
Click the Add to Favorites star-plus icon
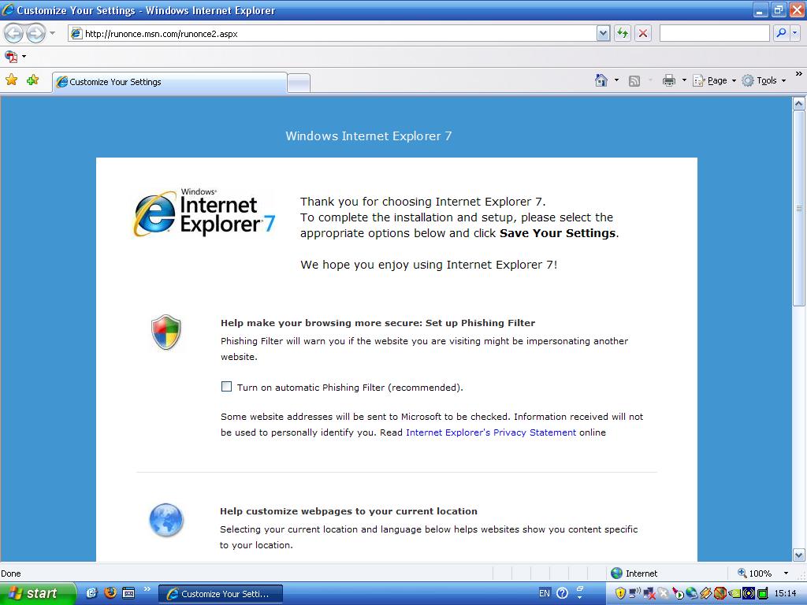coord(33,80)
